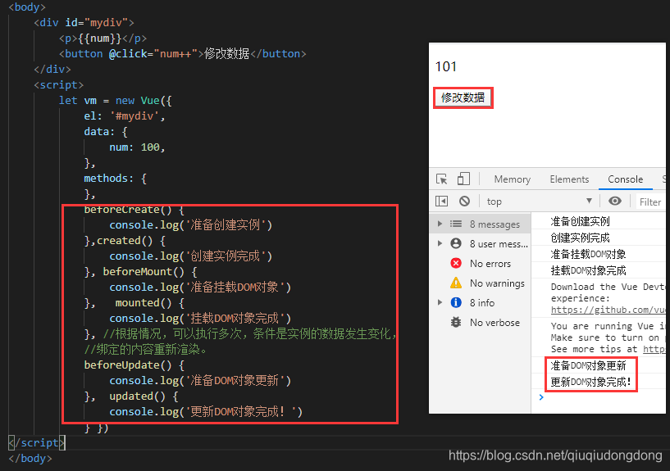
Task: Select the No warnings filter row
Action: [x=481, y=283]
